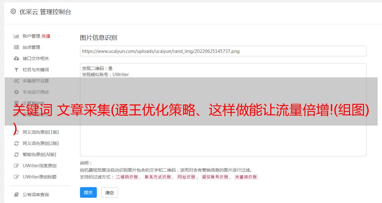Screen dimensions: 382x203
Task: Open UWriter深度原创 page
Action: tap(40, 166)
